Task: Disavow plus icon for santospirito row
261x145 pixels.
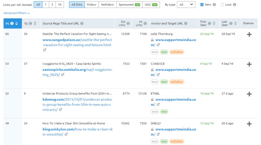Action: coord(249,64)
